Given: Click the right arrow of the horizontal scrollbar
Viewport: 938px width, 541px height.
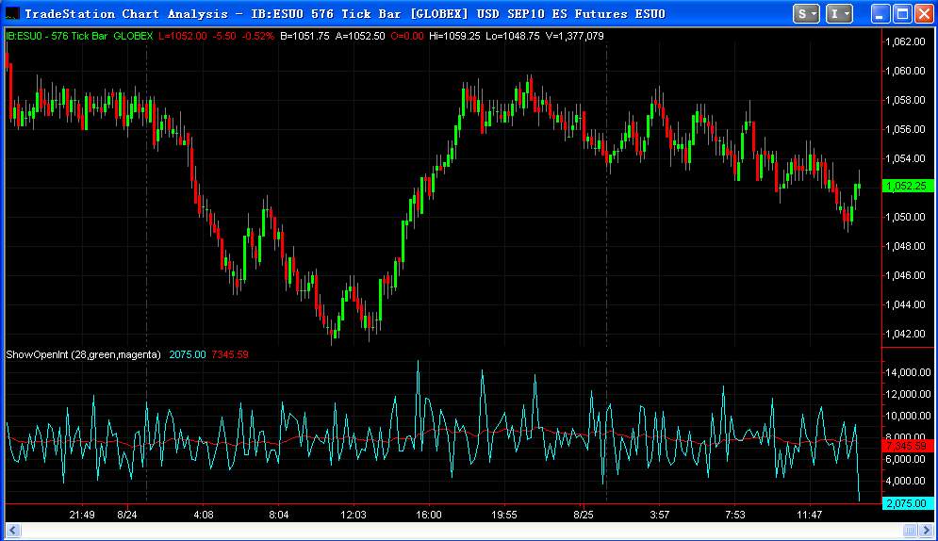Looking at the screenshot, I should point(927,531).
